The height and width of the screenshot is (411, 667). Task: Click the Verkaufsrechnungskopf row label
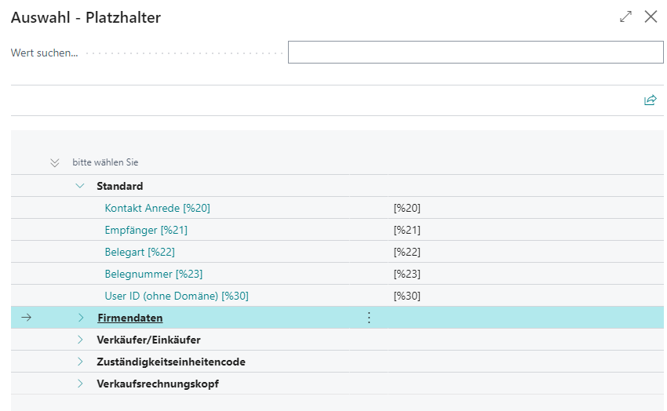[158, 384]
